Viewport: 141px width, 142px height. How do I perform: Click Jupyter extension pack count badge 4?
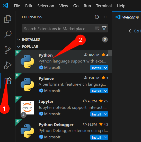[23, 115]
